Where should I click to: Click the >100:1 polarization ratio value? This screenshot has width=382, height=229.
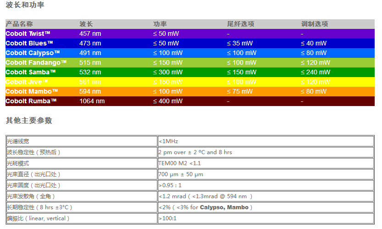coord(167,218)
